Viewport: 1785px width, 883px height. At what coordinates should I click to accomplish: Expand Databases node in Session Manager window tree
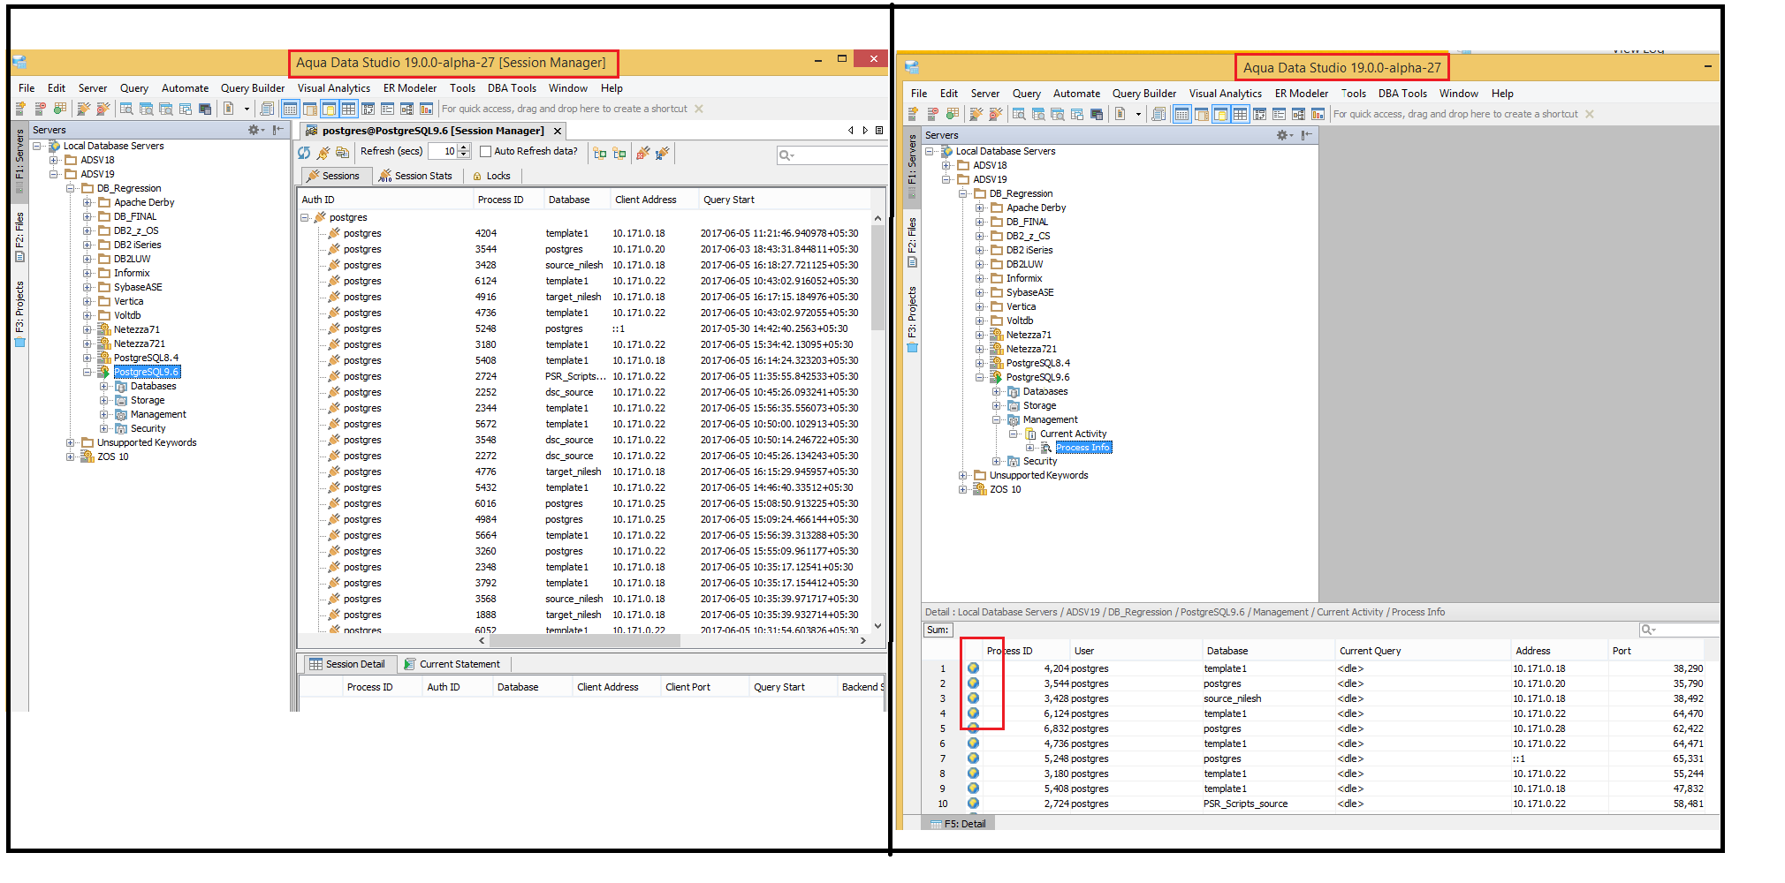tap(103, 386)
